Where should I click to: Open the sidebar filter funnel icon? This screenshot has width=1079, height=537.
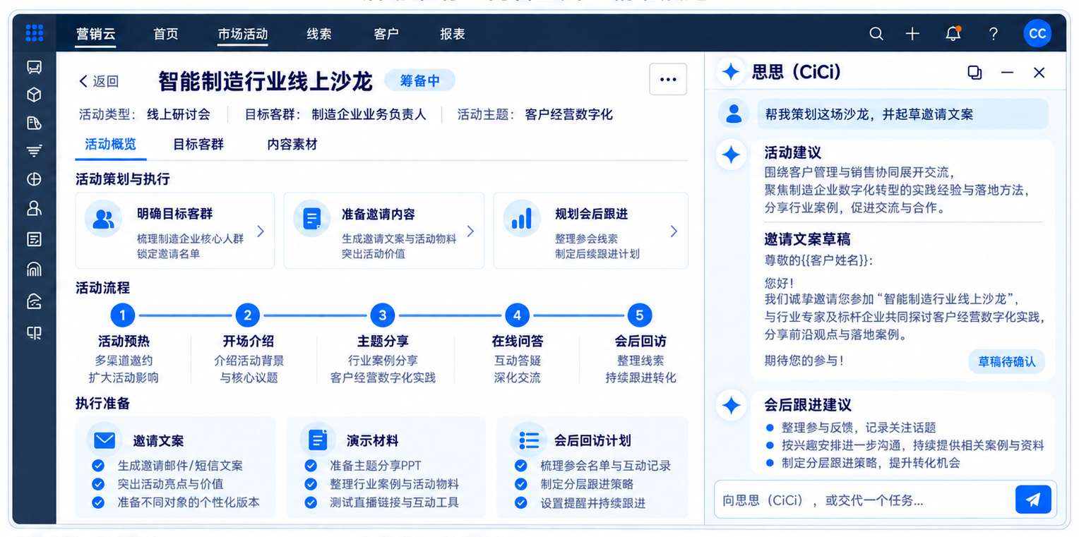(x=34, y=151)
